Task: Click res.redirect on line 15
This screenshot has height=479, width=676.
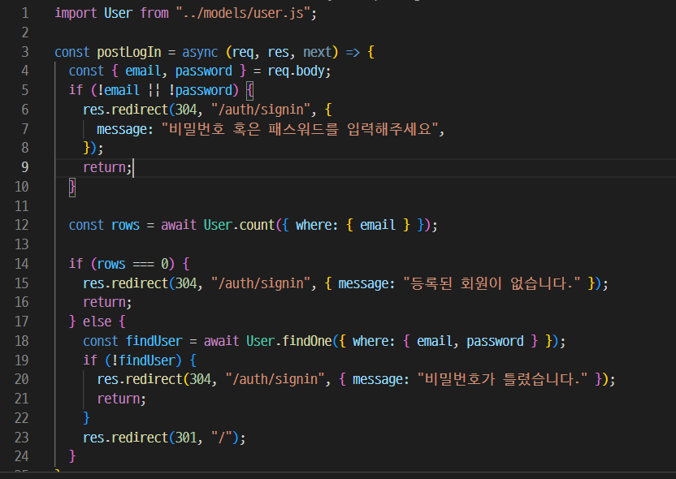Action: click(125, 283)
